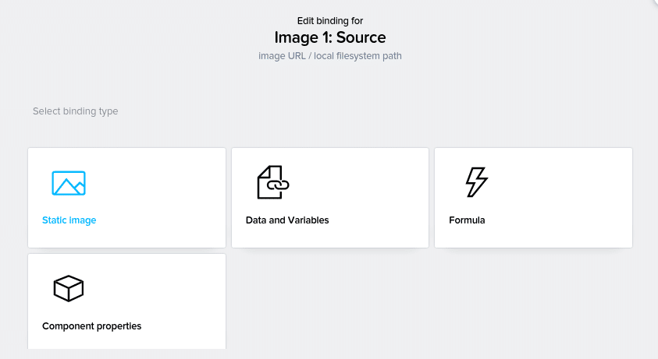
Task: Click the 'Select binding type' heading
Action: pyautogui.click(x=76, y=111)
